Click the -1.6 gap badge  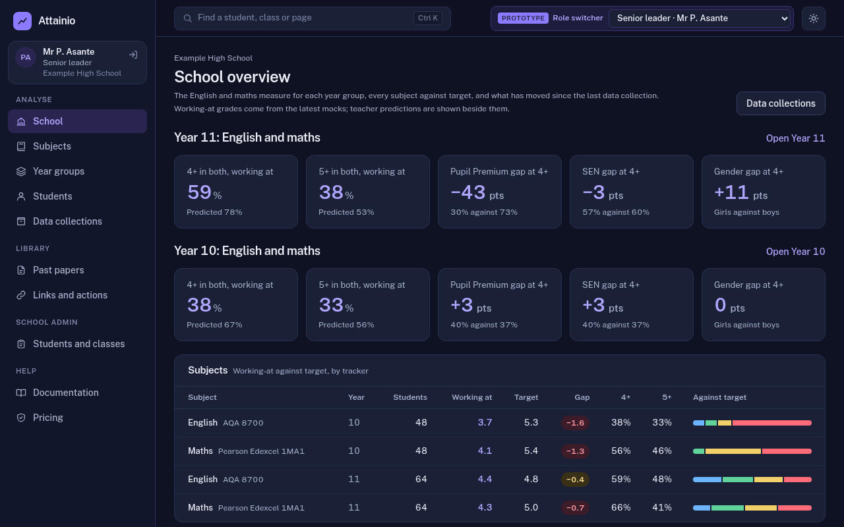pyautogui.click(x=576, y=423)
